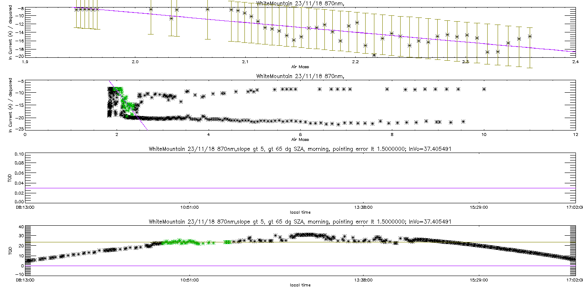The width and height of the screenshot is (583, 291).
Task: Click the third plot title with lnVo=37.405491
Action: [300, 149]
